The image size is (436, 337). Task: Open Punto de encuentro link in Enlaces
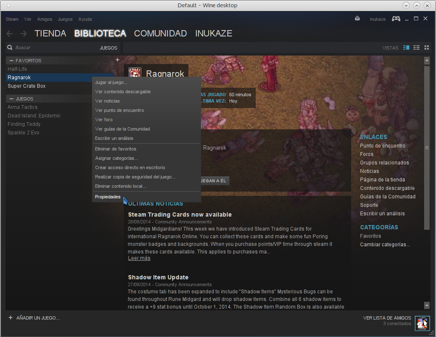click(383, 145)
